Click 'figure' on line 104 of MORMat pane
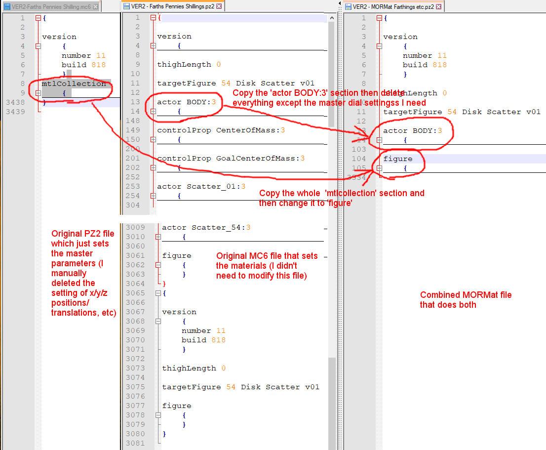The image size is (546, 450). 398,159
